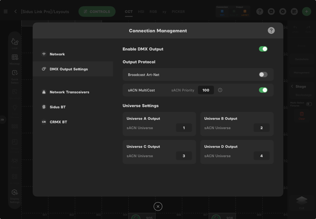316x219 pixels.
Task: Click the CRMX BT icon
Action: (44, 122)
